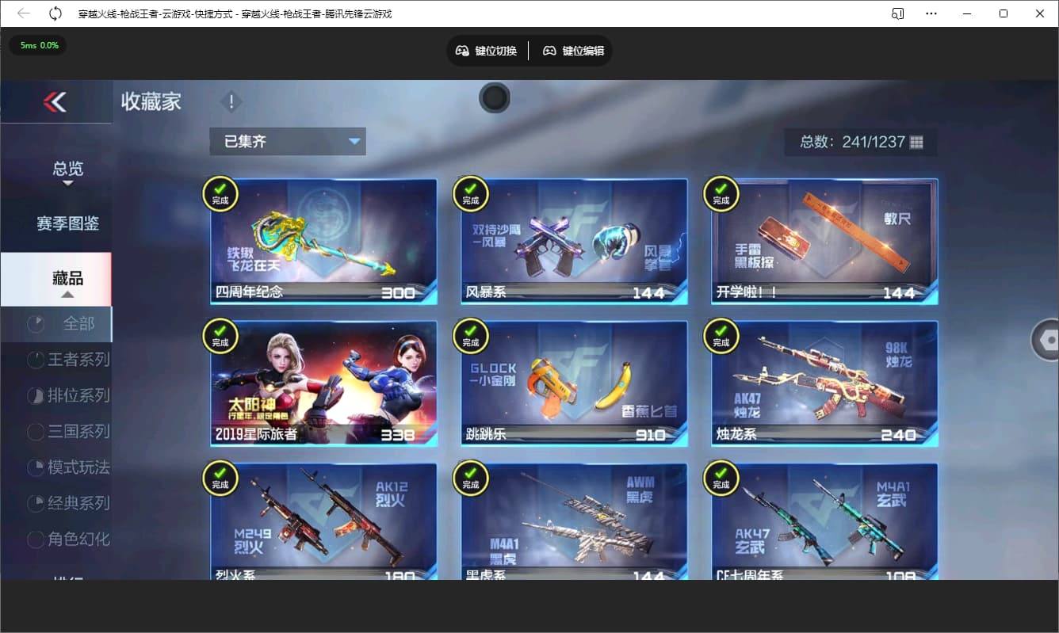Click the refresh icon in the title bar
1059x633 pixels.
tap(54, 13)
